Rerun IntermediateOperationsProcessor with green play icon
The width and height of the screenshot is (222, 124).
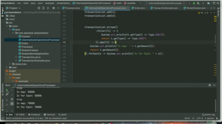(7, 90)
